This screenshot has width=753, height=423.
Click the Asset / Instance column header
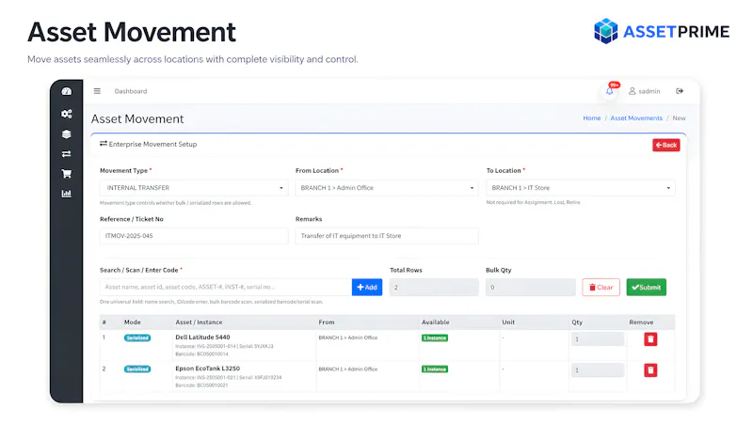click(x=199, y=322)
